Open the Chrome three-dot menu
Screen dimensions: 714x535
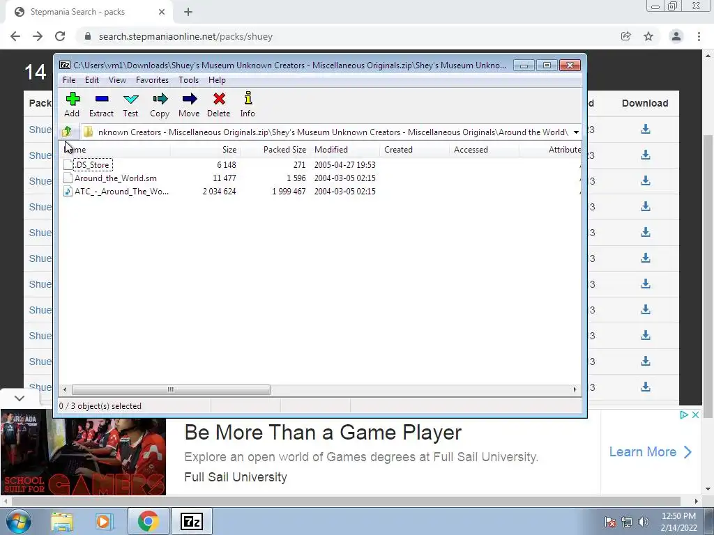point(699,36)
